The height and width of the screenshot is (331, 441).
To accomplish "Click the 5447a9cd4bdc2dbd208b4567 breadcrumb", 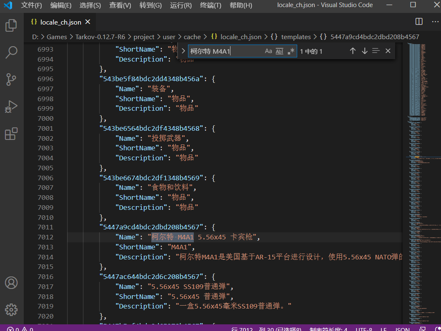I will 370,37.
